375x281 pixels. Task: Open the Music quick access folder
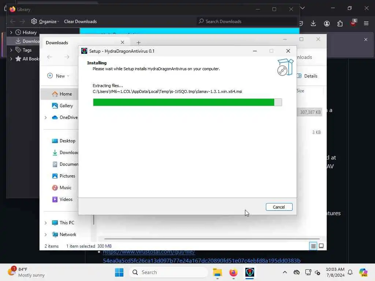click(x=62, y=188)
